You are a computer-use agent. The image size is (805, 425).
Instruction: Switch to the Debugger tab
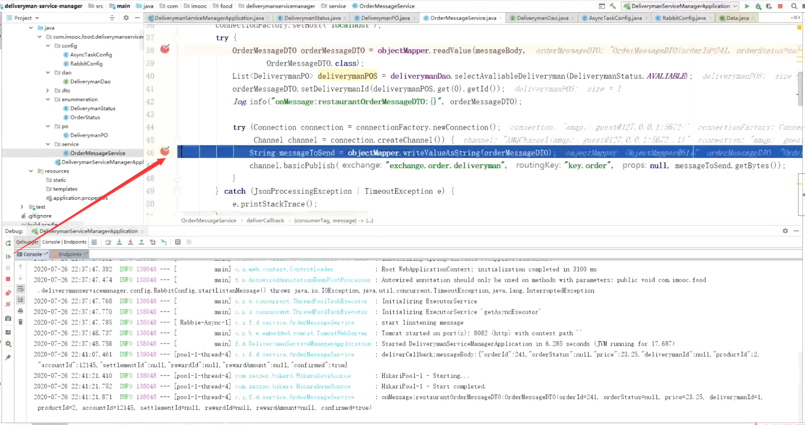point(27,242)
